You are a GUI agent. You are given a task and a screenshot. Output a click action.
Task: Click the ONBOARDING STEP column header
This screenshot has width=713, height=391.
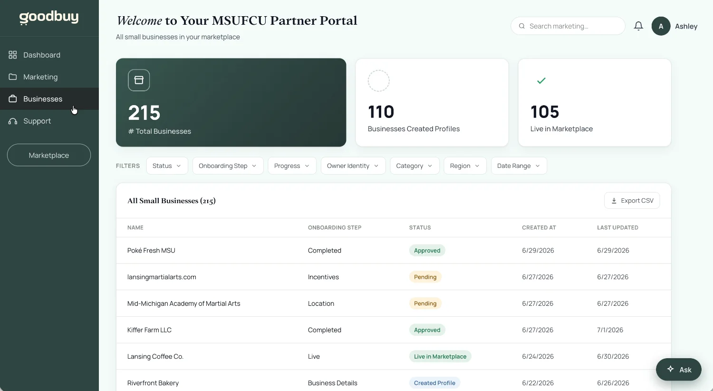tap(335, 228)
